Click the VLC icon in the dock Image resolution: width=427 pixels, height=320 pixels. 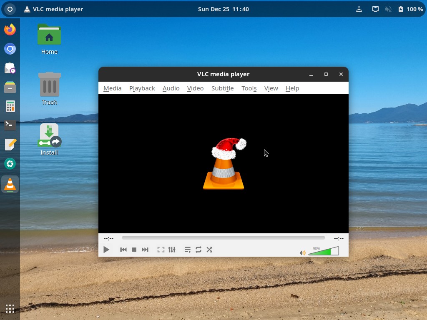(10, 185)
